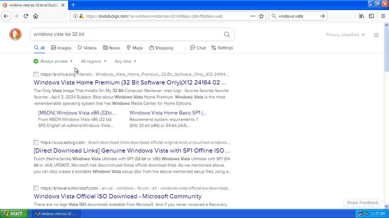Screen dimensions: 389x218
Task: Open a new browser tab with plus
Action: pyautogui.click(x=73, y=5)
